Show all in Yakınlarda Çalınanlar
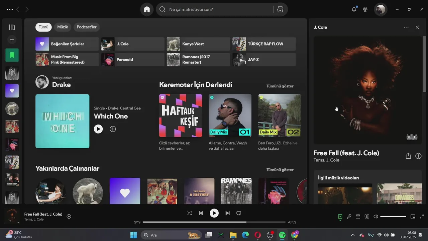The height and width of the screenshot is (241, 428). [x=280, y=170]
